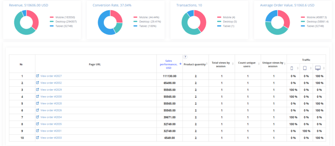Toggle Desktop (294307) legend in Revenue chart
The width and height of the screenshot is (335, 146).
63,22
